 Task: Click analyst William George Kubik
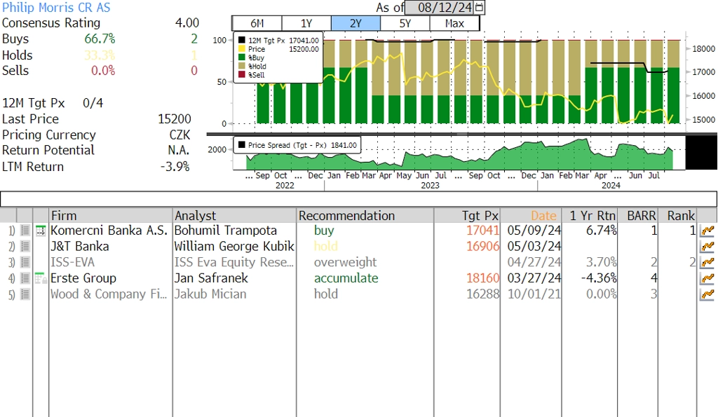click(x=234, y=247)
